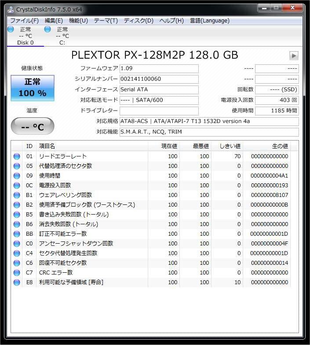Click the PLEXTOR PX-128M2P 128.0 GB title
310x345 pixels.
point(155,55)
